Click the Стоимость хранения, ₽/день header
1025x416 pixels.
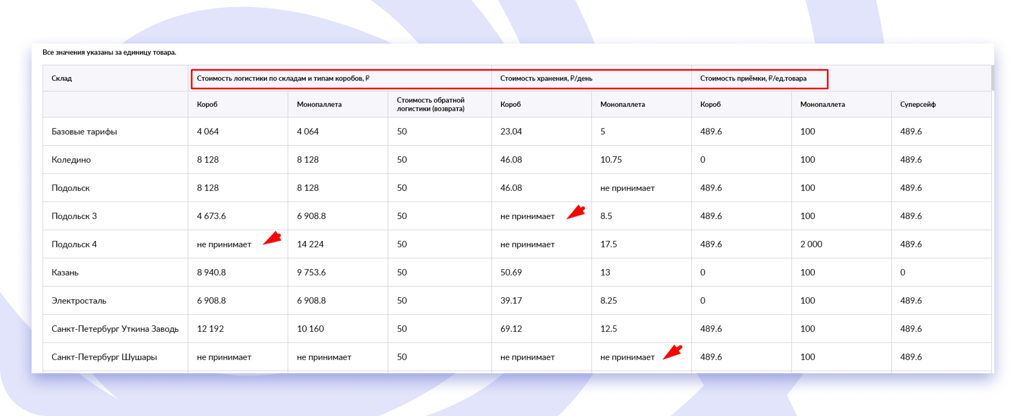click(x=546, y=79)
